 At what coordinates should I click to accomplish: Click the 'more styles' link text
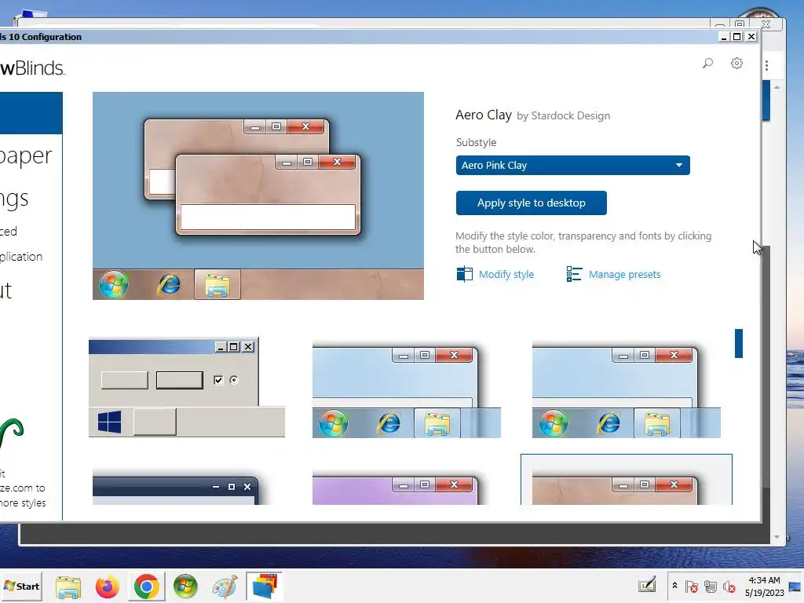23,503
